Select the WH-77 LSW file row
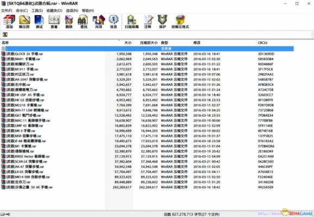 pos(147,110)
